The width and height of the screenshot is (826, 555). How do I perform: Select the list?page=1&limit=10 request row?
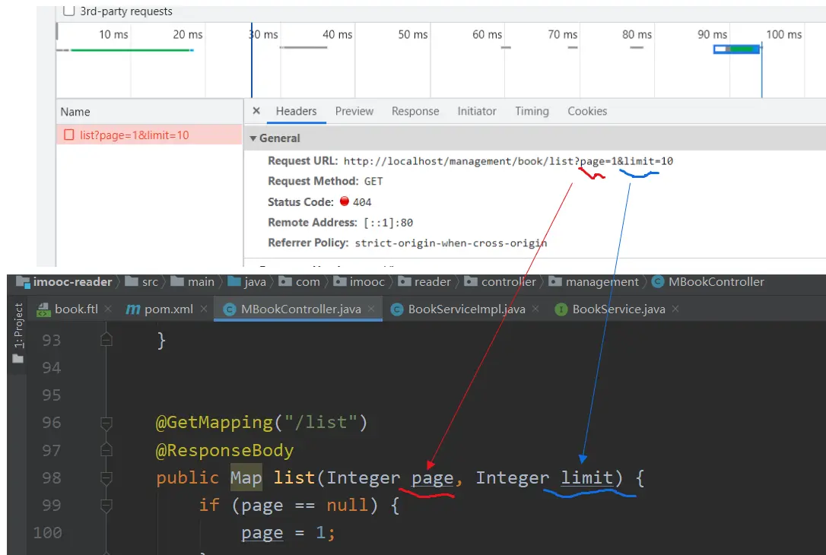pos(149,135)
